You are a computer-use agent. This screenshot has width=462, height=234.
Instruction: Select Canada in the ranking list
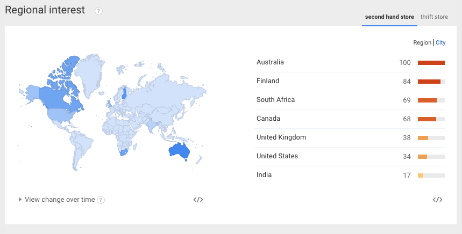(268, 119)
